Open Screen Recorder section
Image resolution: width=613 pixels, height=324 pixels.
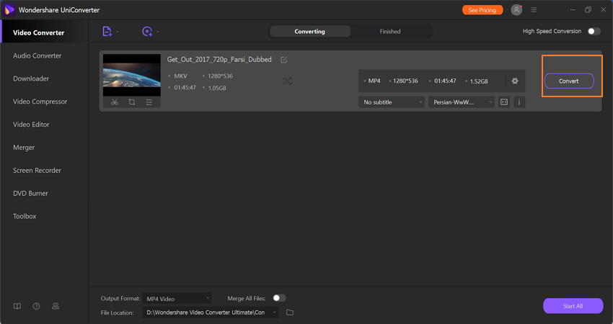point(37,170)
